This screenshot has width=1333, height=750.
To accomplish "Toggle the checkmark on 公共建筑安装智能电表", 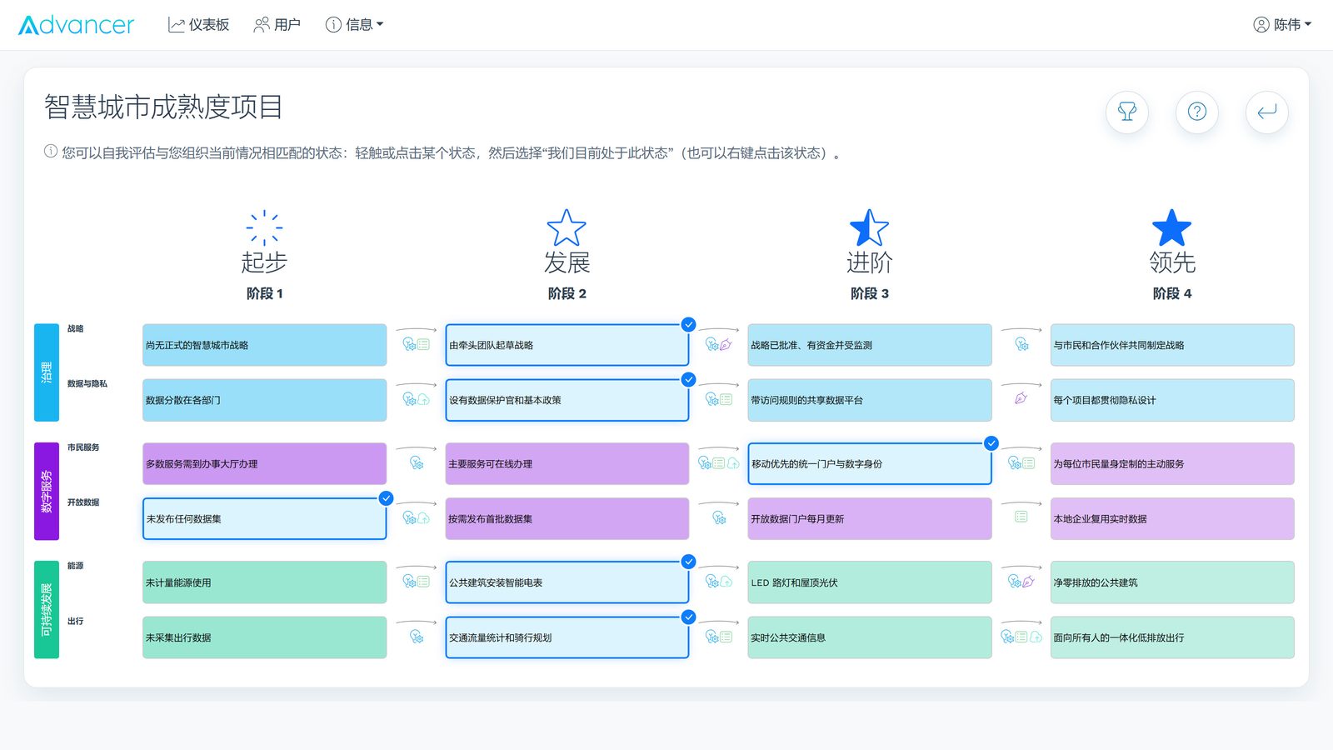I will (688, 562).
